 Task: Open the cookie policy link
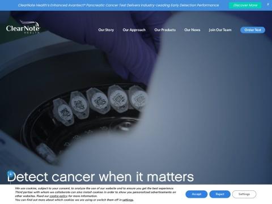(58, 196)
